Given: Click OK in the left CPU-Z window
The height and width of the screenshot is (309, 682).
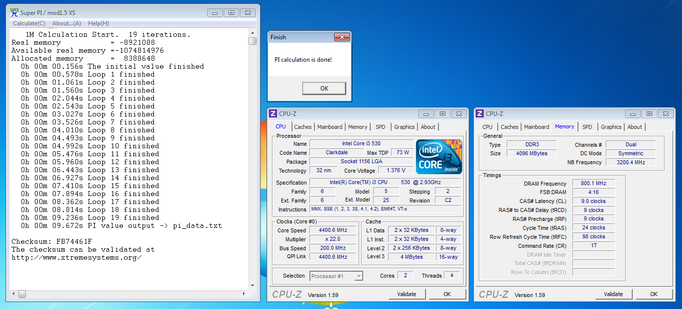Looking at the screenshot, I should (x=447, y=294).
